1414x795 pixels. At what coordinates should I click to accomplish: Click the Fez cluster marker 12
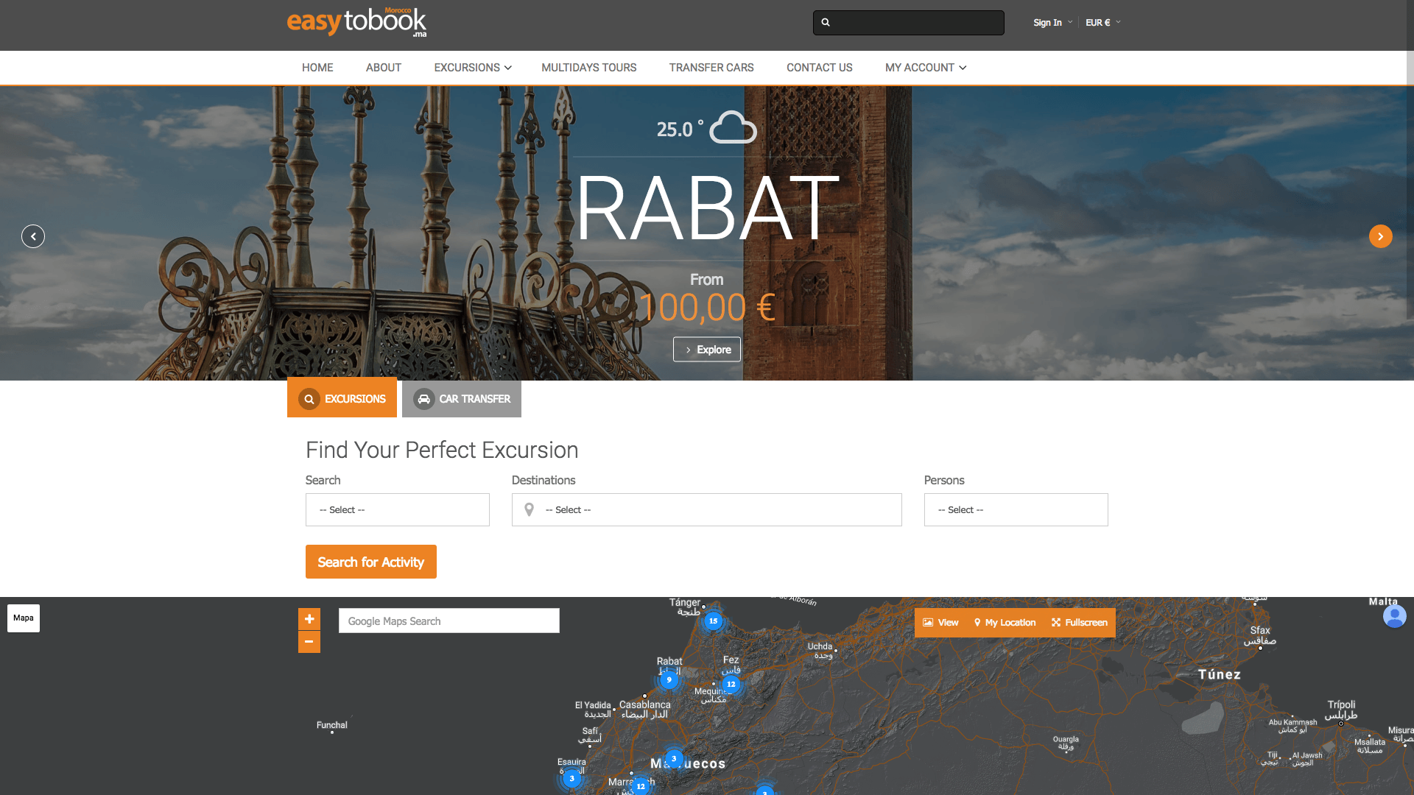pyautogui.click(x=731, y=685)
